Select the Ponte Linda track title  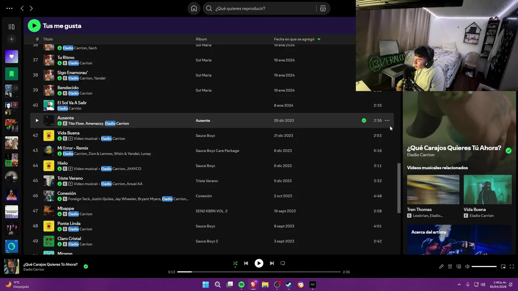point(69,224)
